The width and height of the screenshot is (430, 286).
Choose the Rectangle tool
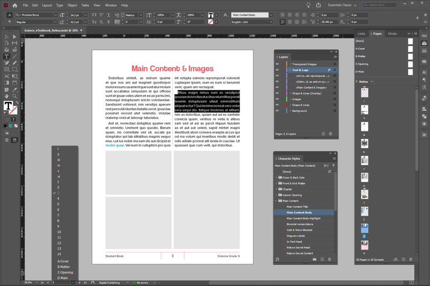(x=15, y=70)
